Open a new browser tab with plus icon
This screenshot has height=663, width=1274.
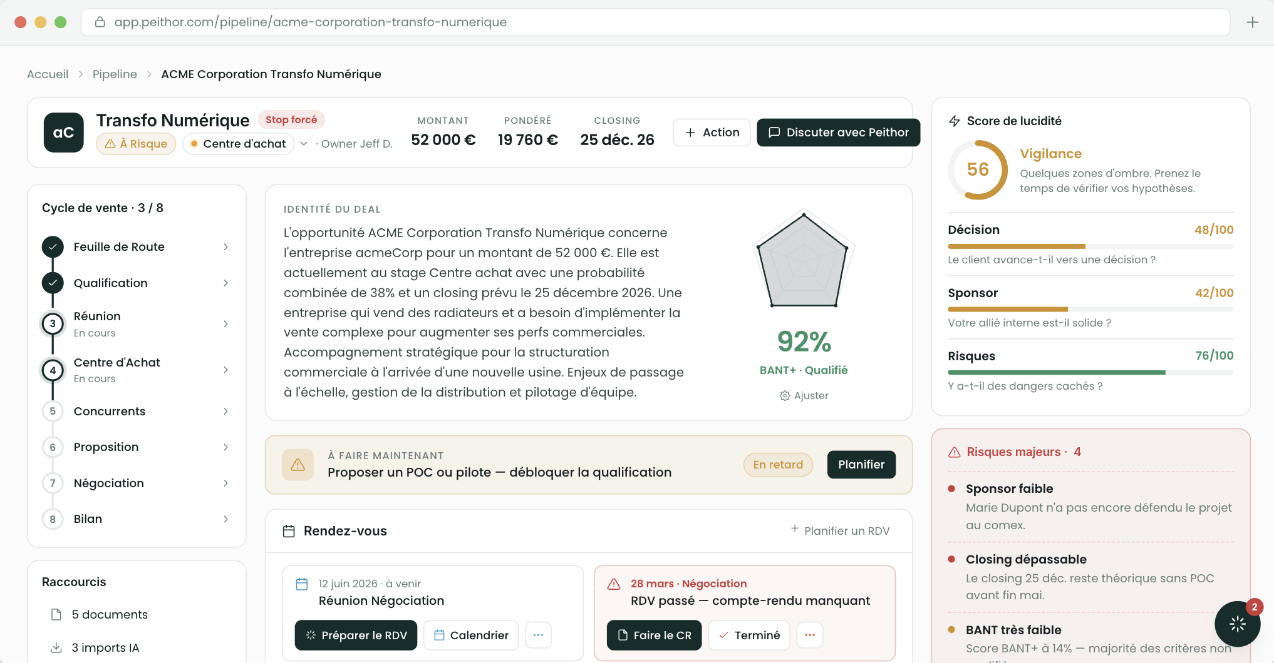[x=1252, y=23]
